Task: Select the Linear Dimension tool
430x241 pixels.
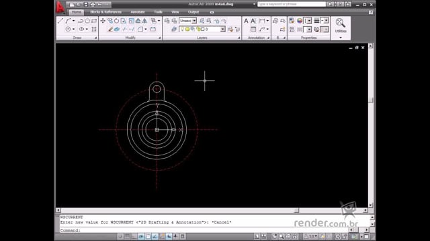Action: point(262,21)
